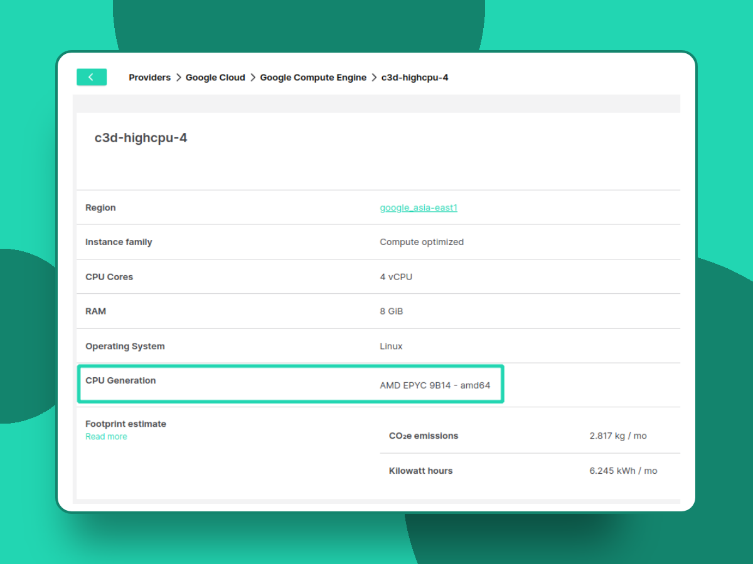Click Read more under Footprint estimate
This screenshot has width=753, height=564.
pos(106,437)
